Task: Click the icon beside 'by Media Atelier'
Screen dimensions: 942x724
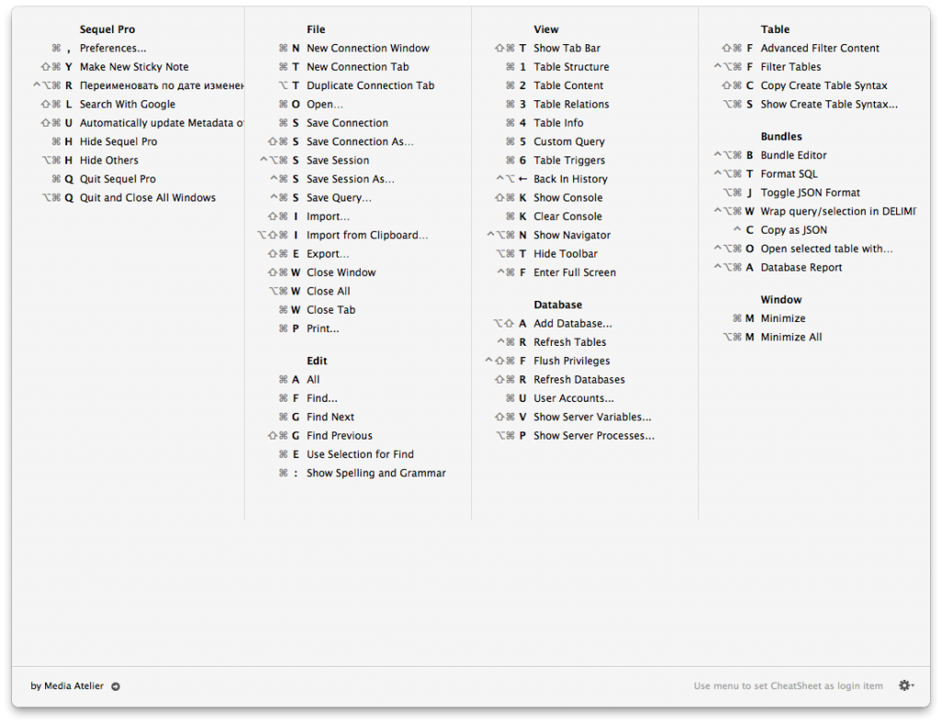Action: click(x=115, y=685)
